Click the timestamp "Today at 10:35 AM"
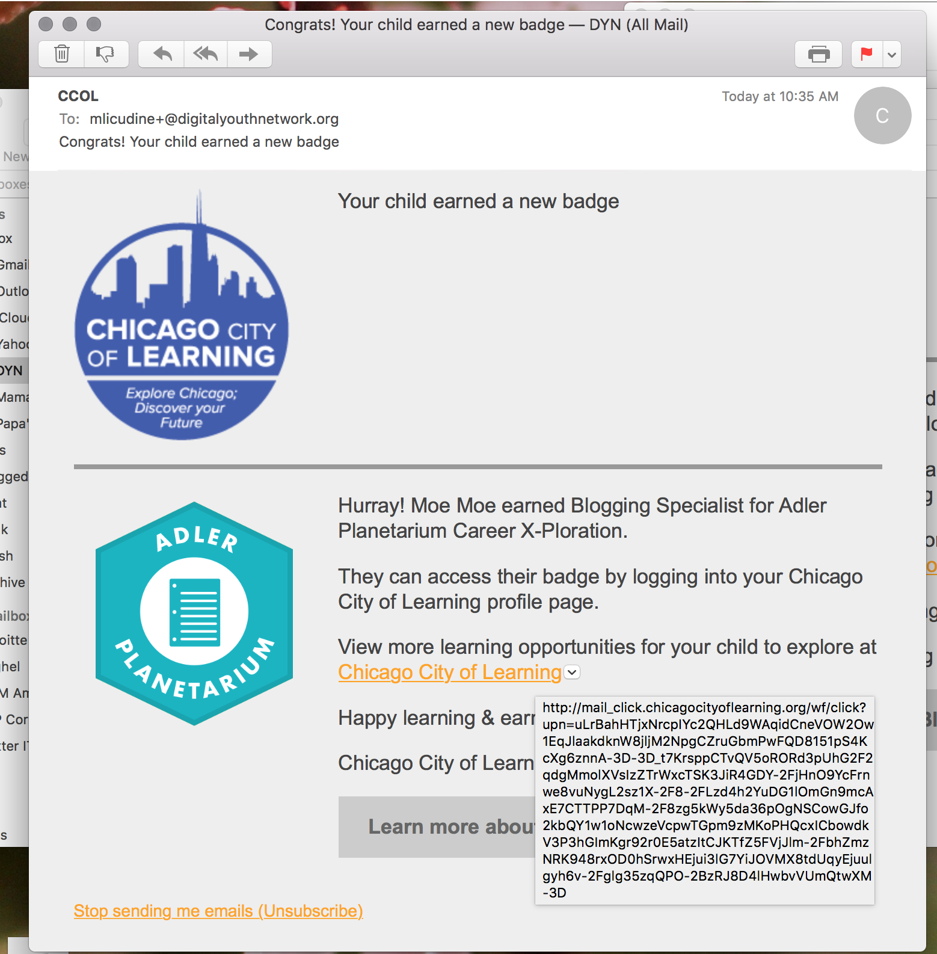Viewport: 937px width, 954px height. tap(780, 97)
